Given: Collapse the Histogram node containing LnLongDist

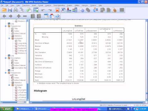Looking at the screenshot, I should 9,85.
